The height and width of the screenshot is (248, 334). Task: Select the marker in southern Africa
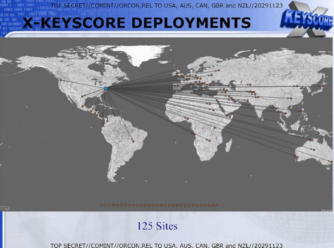209,140
